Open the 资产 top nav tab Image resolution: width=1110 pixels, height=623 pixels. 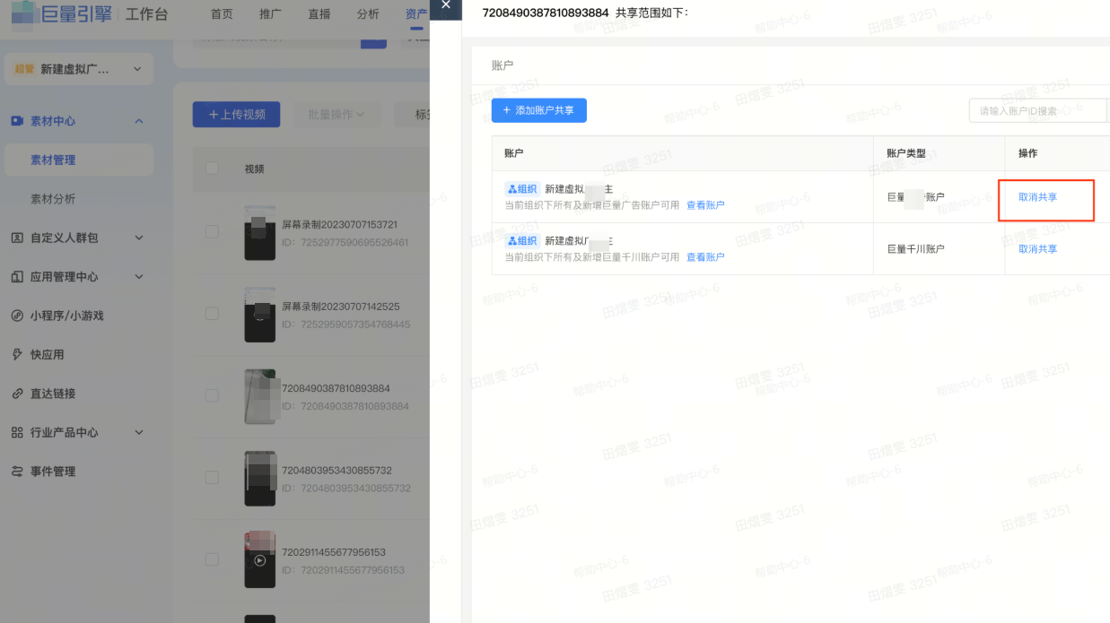[415, 13]
